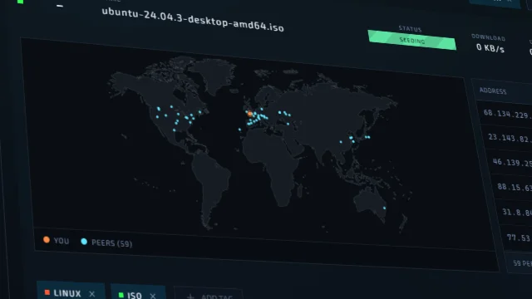Click the Australia peer dot on the map
This screenshot has height=299, width=532.
[x=384, y=208]
